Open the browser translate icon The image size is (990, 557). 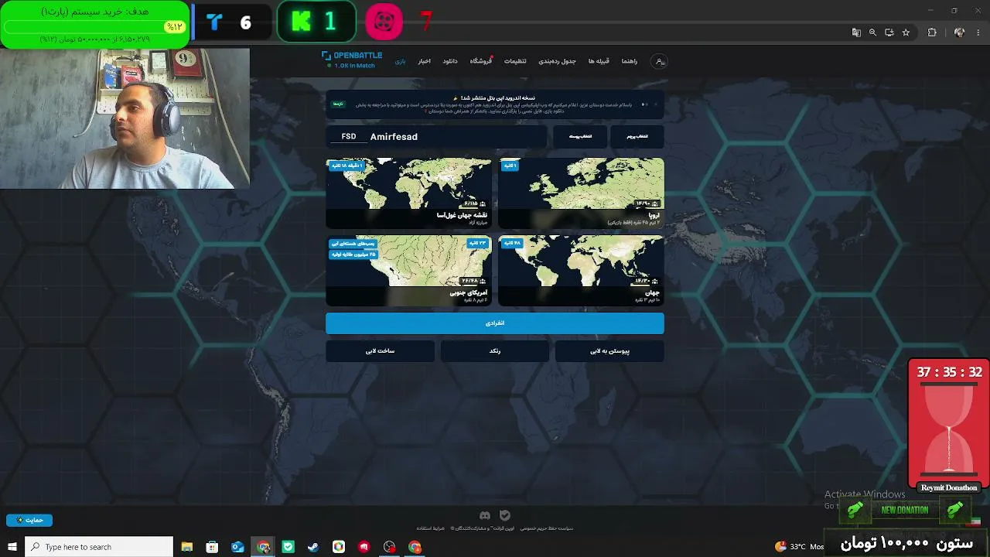pyautogui.click(x=856, y=32)
